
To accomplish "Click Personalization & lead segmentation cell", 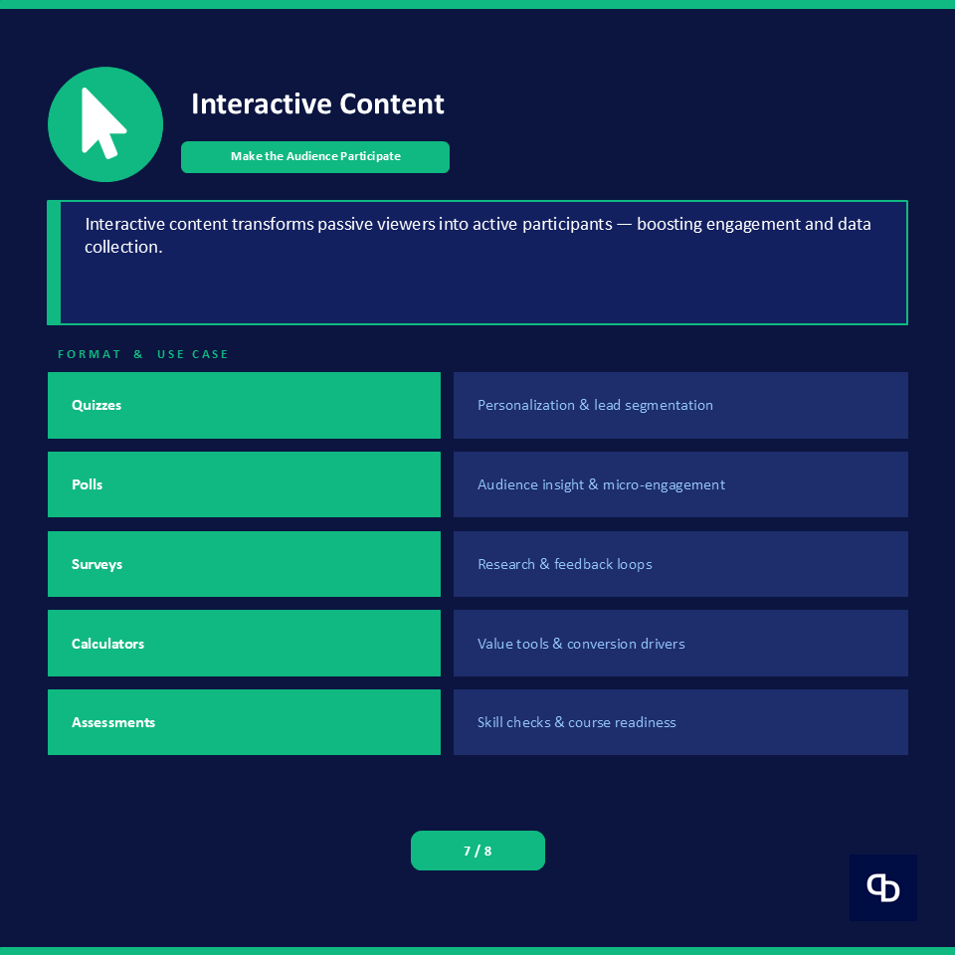I will pyautogui.click(x=680, y=405).
